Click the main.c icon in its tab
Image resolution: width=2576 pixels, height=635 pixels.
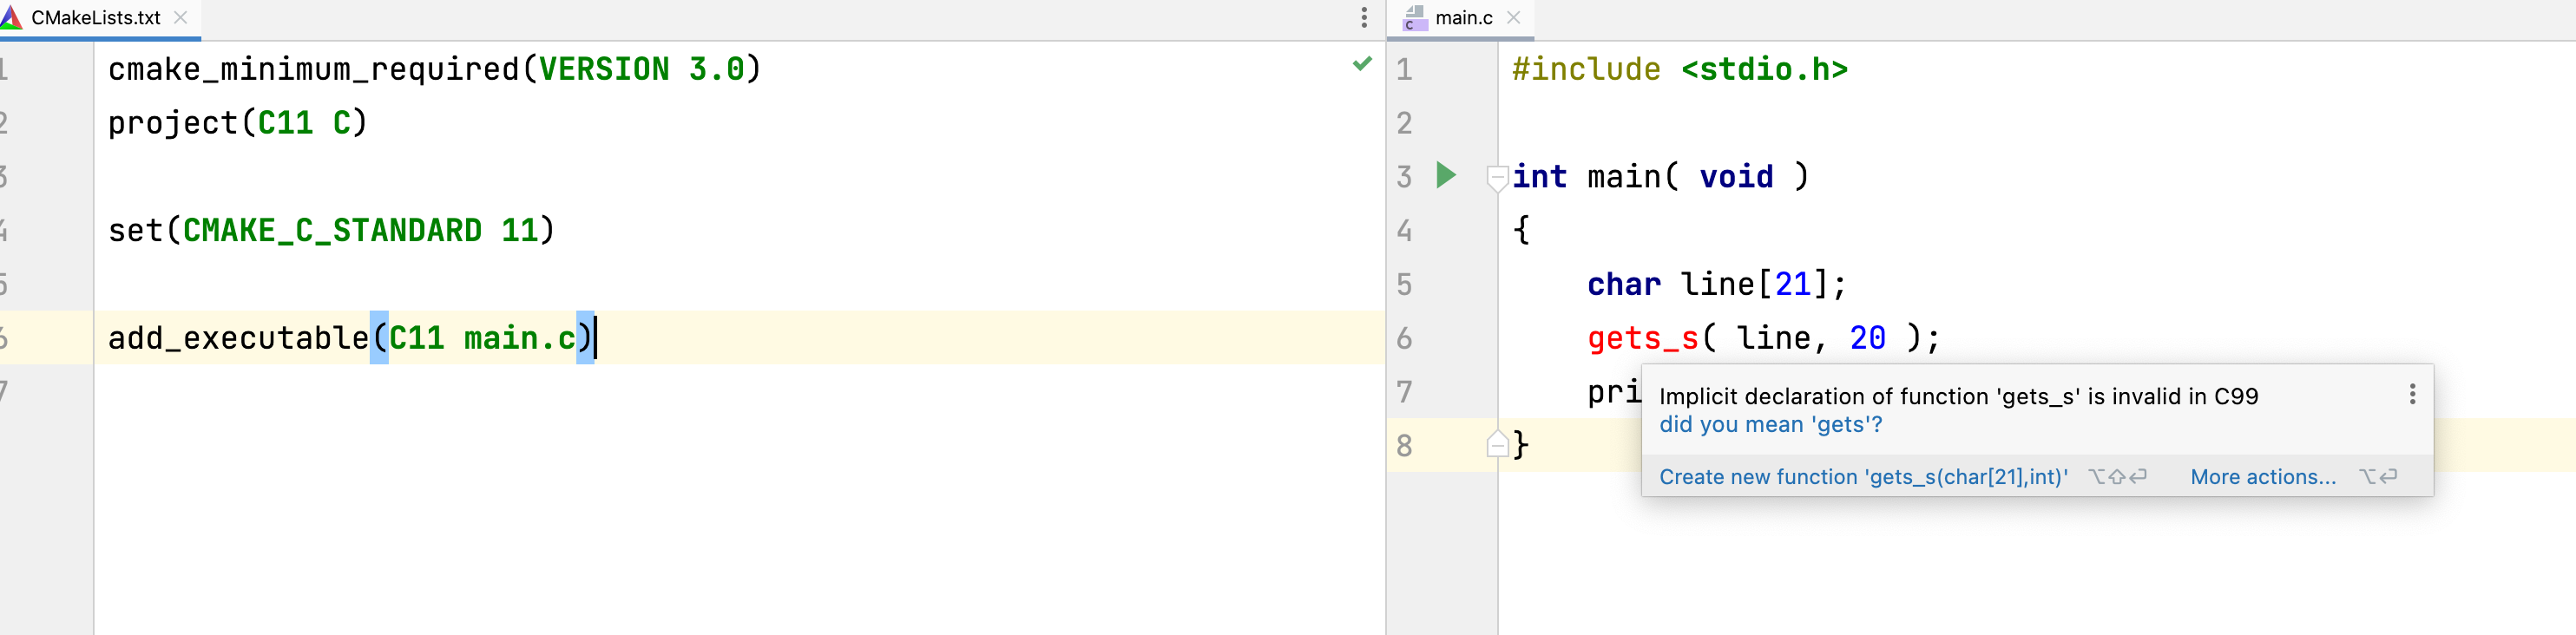[1415, 18]
